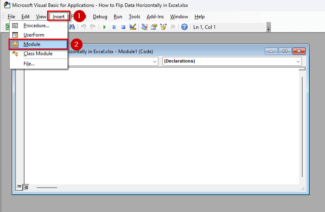
Task: Choose Procedure... from Insert menu
Action: click(x=39, y=26)
